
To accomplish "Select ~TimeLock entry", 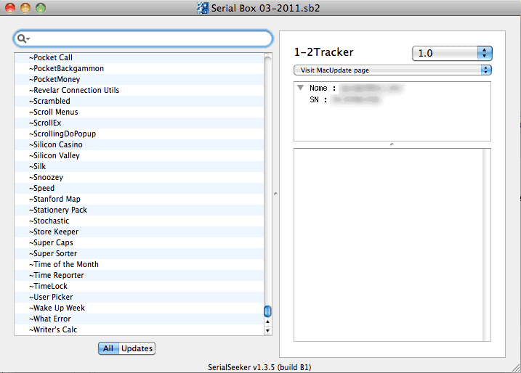I will pos(140,286).
